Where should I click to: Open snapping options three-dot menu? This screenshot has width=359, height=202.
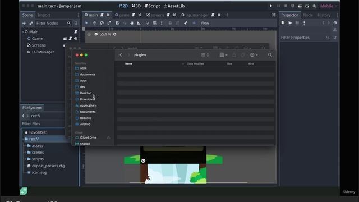click(162, 23)
